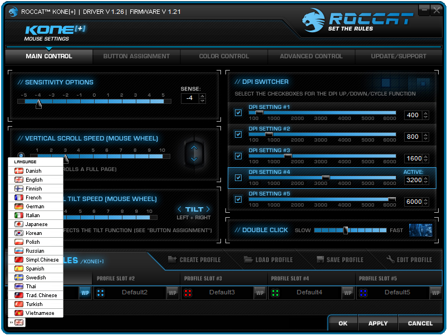Click the Default3 red dots icon

coord(188,293)
